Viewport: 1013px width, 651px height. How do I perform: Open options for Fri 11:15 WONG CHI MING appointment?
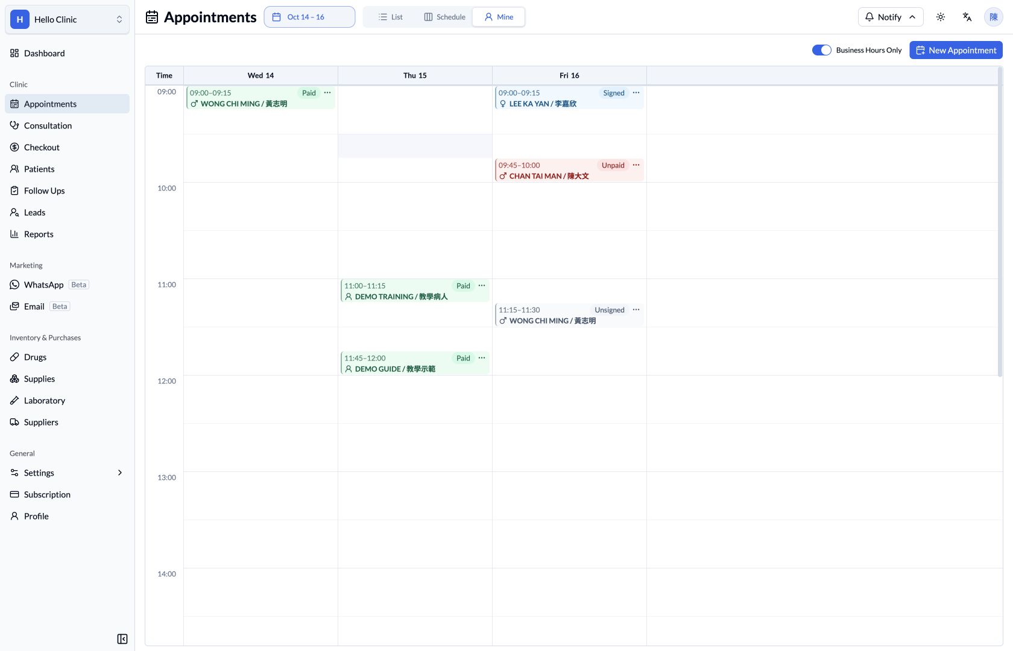tap(636, 310)
